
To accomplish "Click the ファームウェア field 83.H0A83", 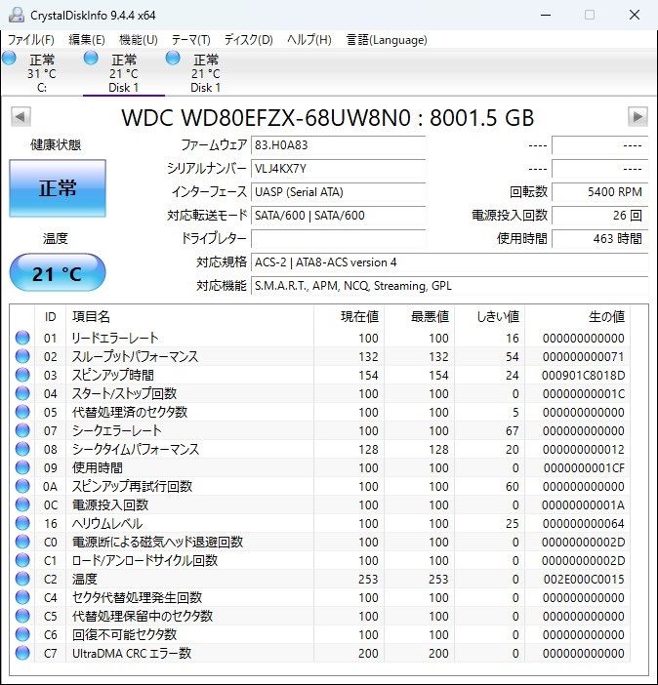I will click(339, 145).
